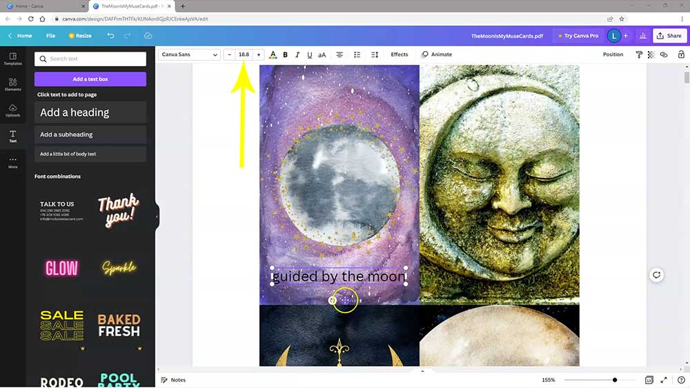Click the L profile avatar
This screenshot has height=388, width=690.
pyautogui.click(x=614, y=36)
